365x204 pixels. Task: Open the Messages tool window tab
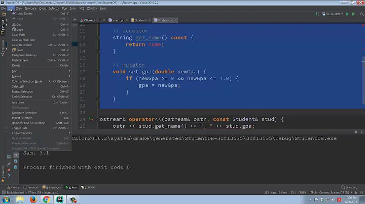point(52,187)
